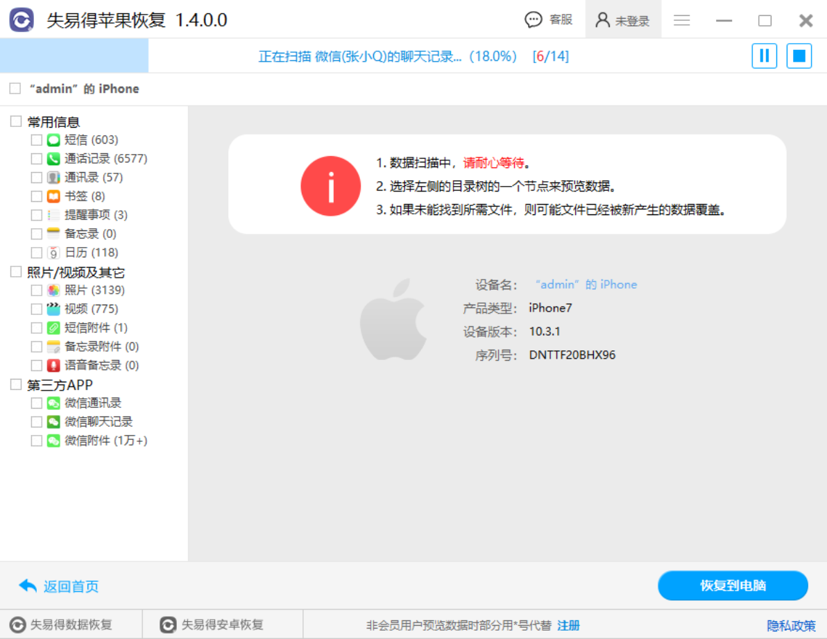Select the 书签 (8) tree label
This screenshot has width=827, height=639.
coord(85,196)
